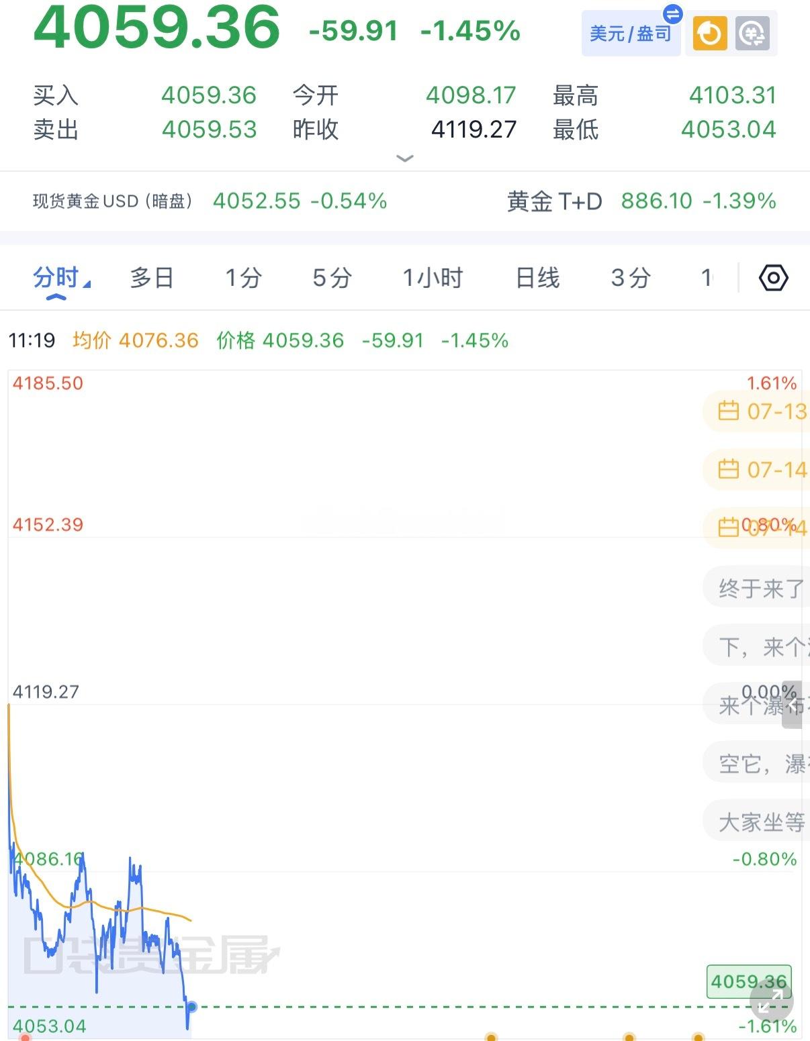Switch to the 5分 chart tab
Screen dimensions: 810x1041
coord(332,278)
